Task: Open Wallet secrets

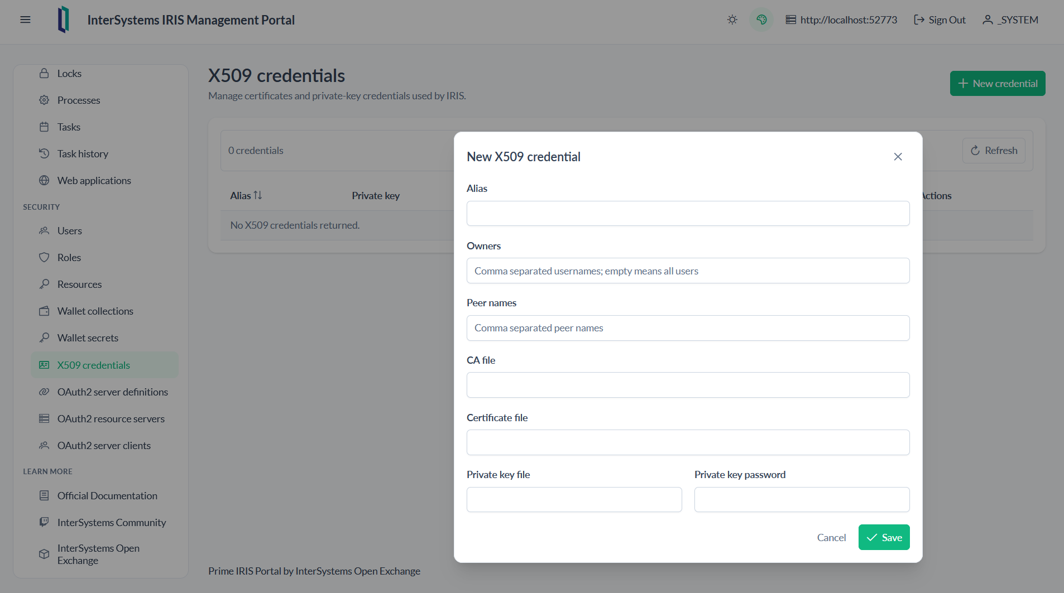Action: tap(104, 338)
